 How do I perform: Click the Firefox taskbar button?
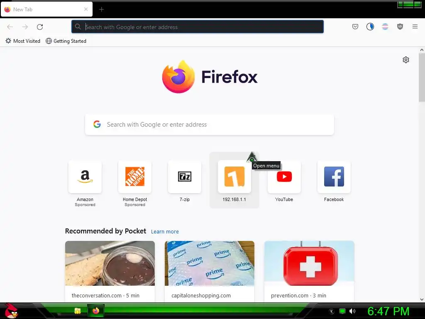96,311
